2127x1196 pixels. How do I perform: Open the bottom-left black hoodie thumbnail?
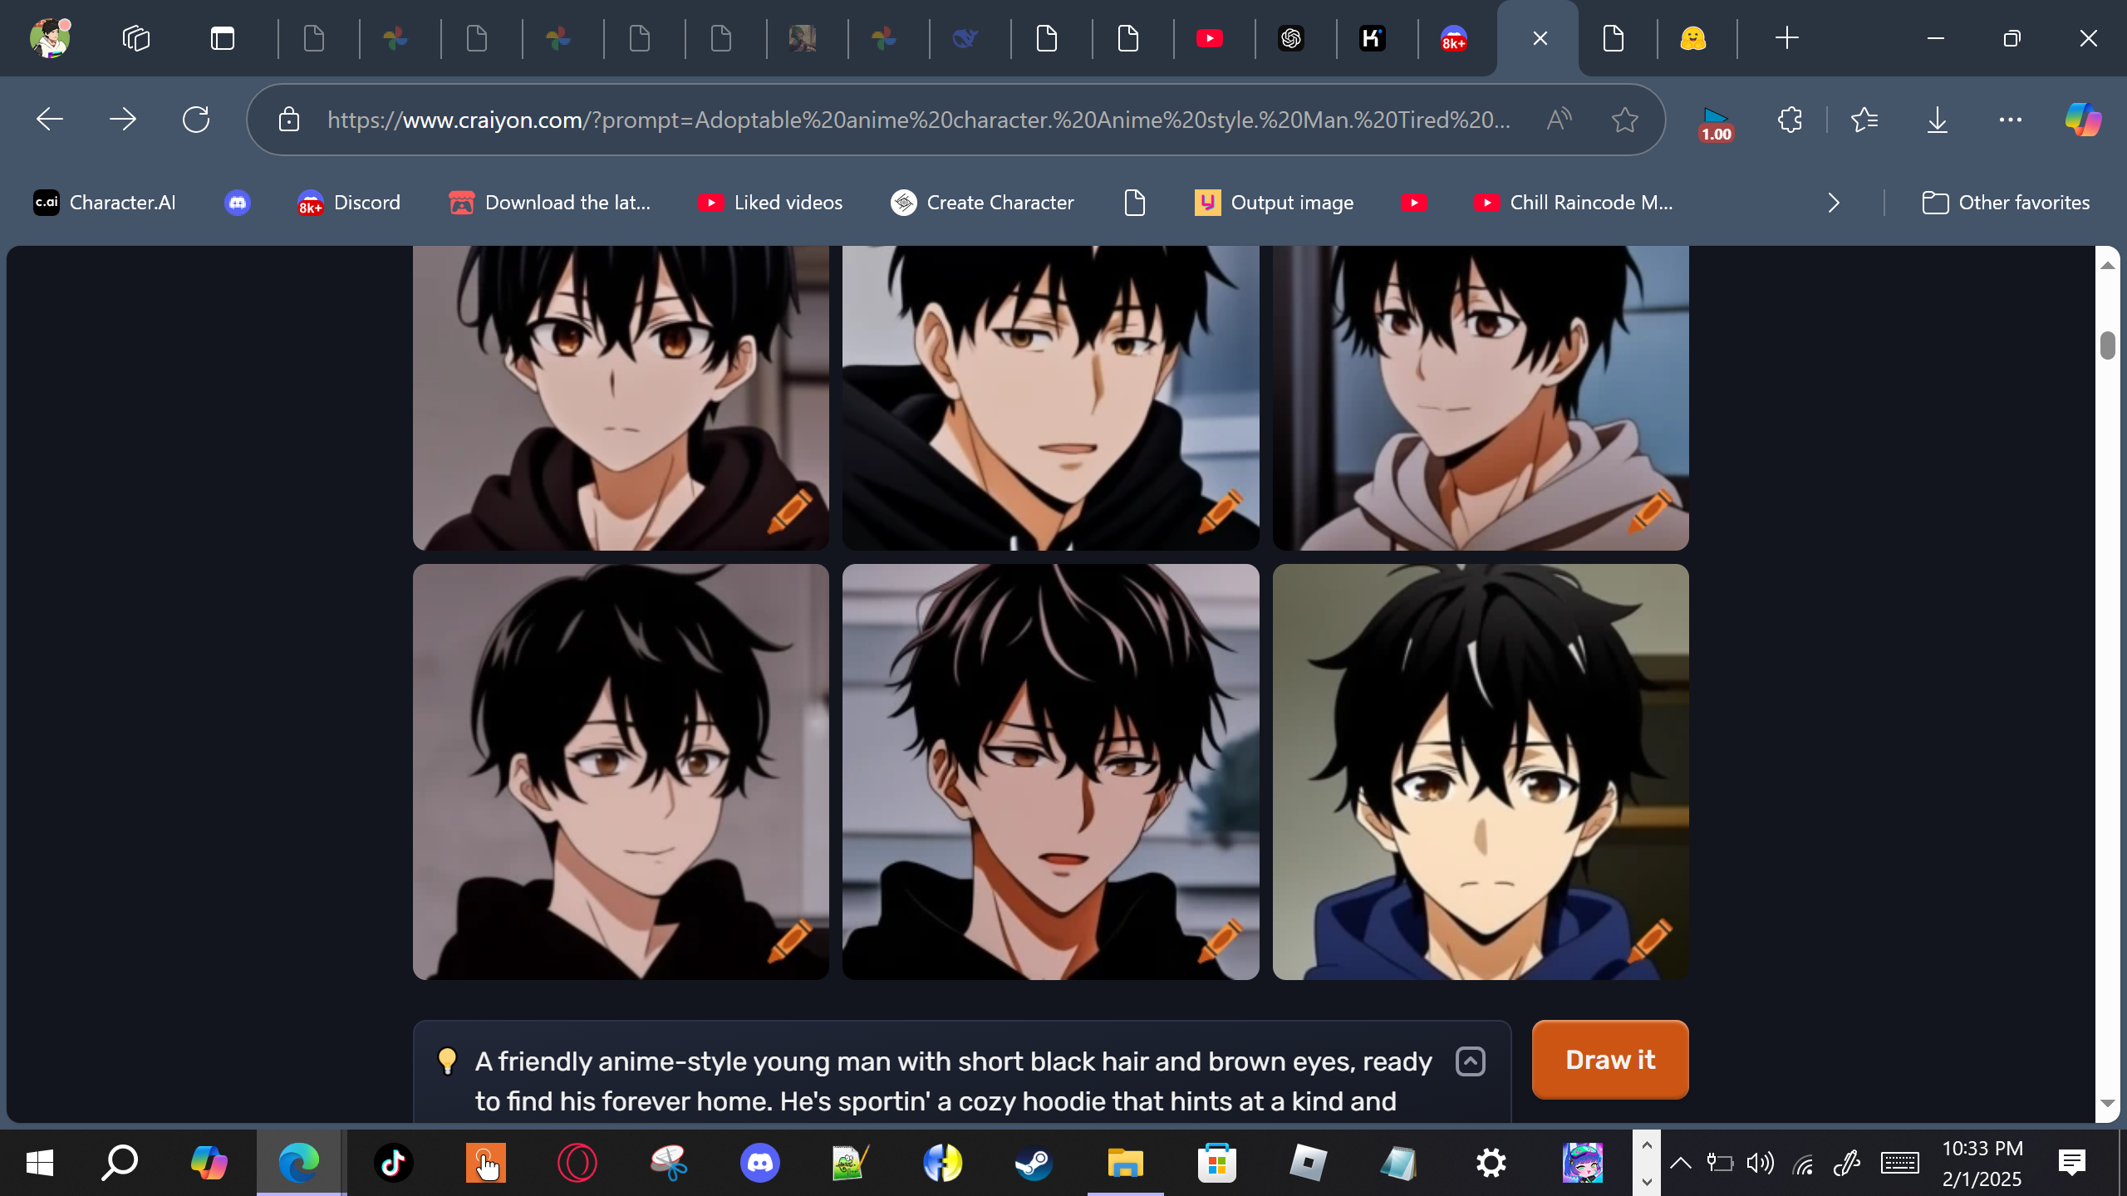pos(621,772)
